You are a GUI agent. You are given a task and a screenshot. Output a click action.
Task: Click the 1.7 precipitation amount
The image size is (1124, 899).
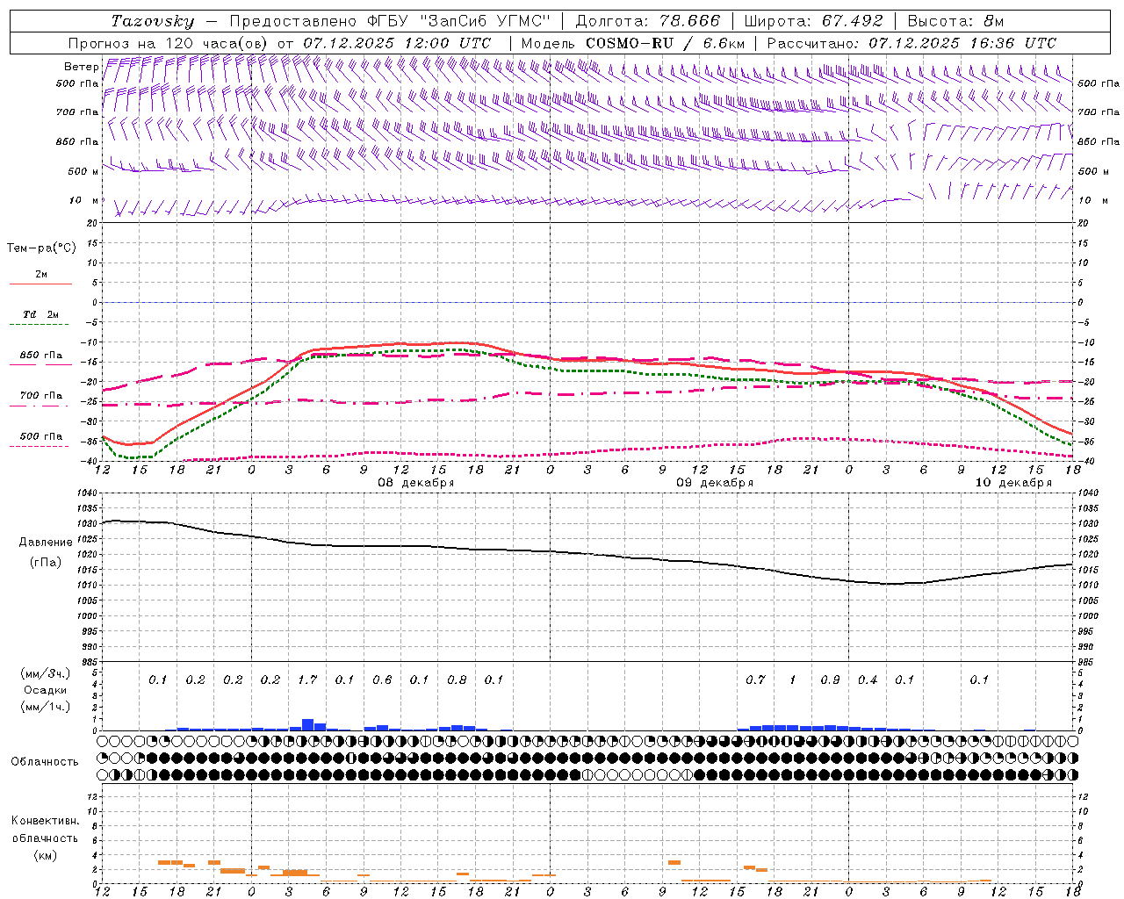click(307, 680)
